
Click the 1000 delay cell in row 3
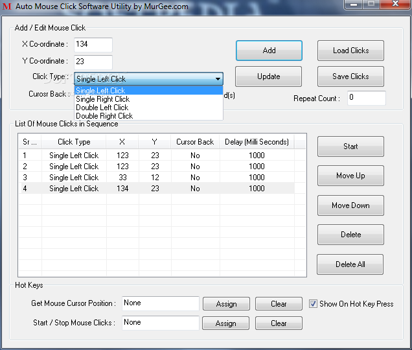point(257,178)
